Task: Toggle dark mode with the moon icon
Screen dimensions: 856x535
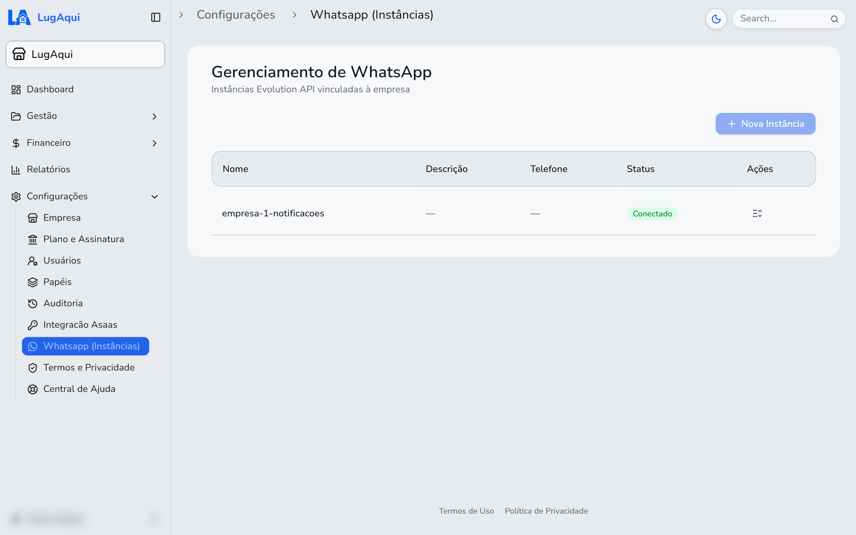Action: pos(716,19)
